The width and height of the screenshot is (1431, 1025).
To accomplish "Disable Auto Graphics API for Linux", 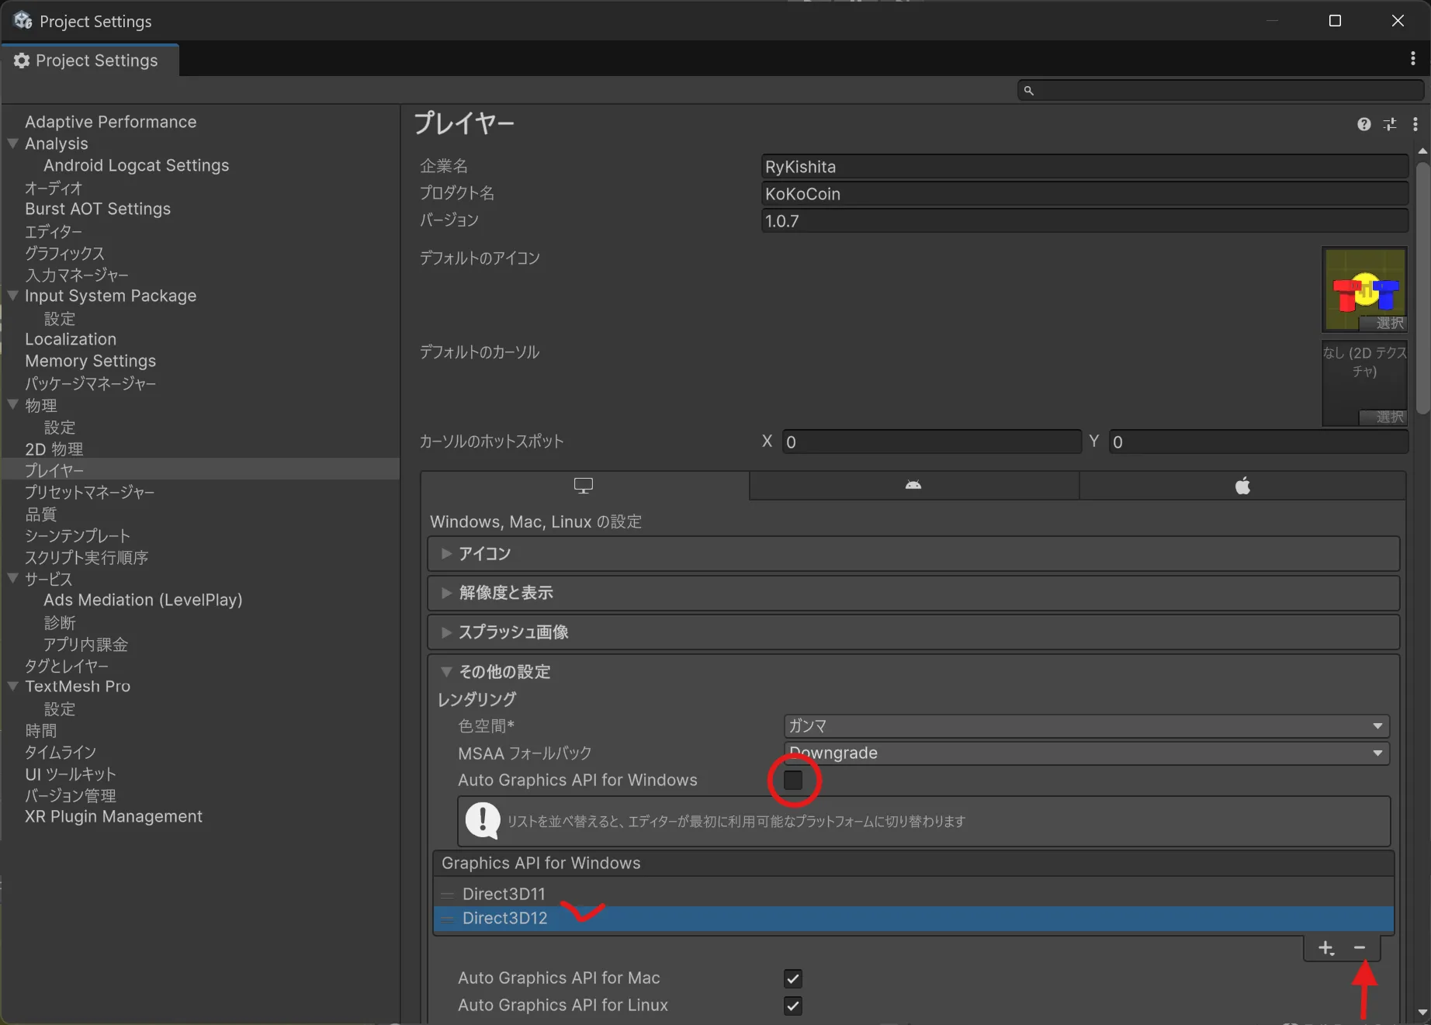I will pyautogui.click(x=793, y=1006).
